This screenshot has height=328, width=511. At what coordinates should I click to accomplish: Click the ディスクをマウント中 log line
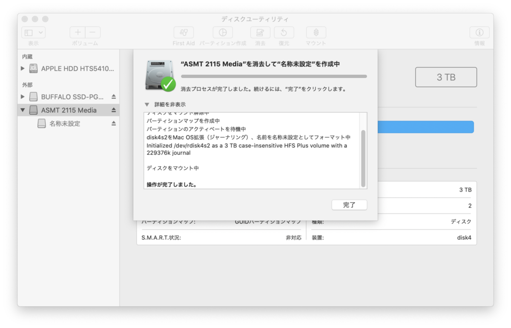(x=173, y=168)
